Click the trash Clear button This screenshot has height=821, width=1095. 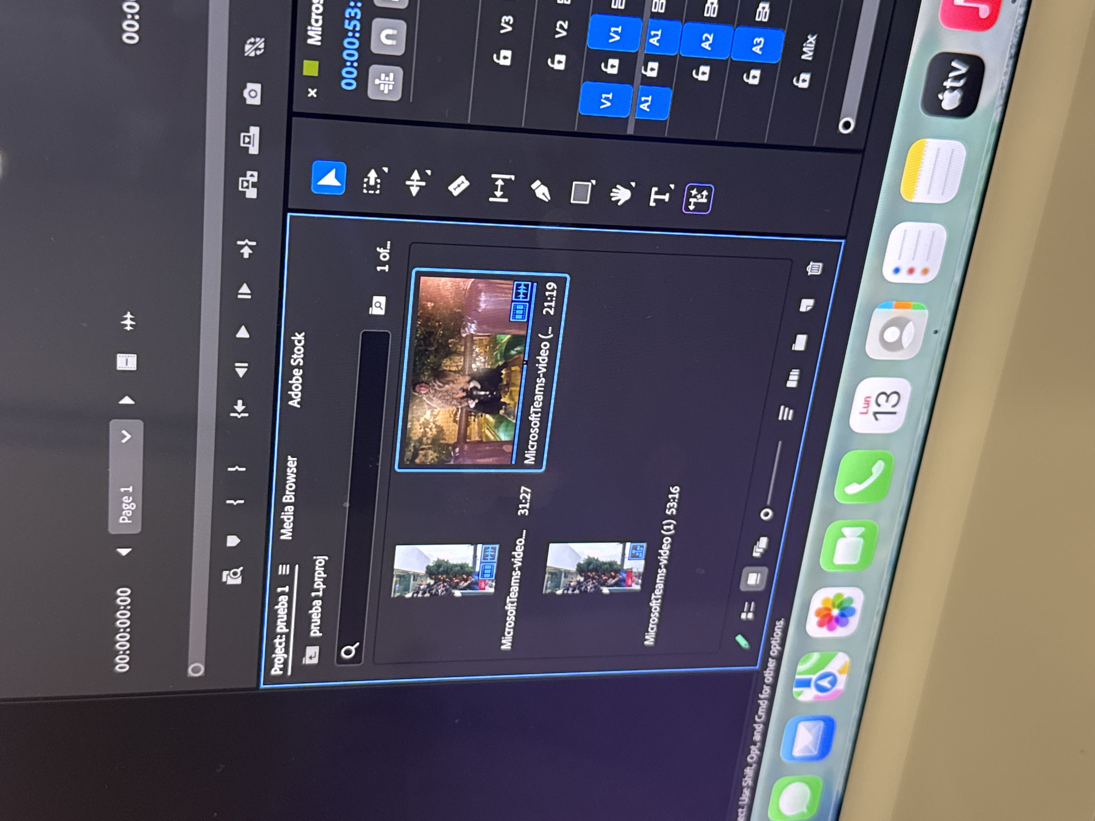pos(814,268)
